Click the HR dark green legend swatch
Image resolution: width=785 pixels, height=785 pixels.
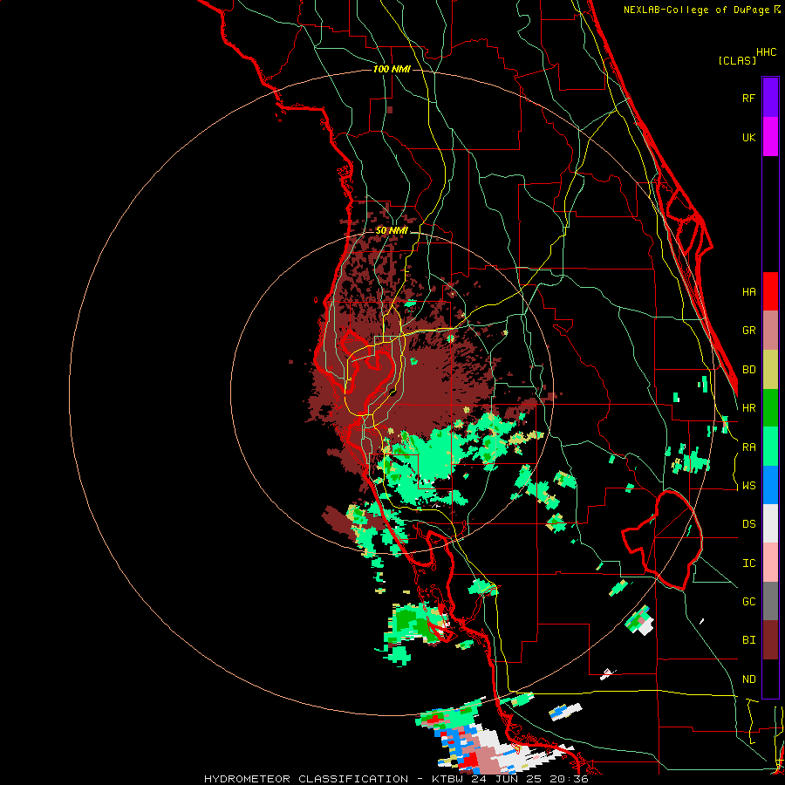coord(770,408)
